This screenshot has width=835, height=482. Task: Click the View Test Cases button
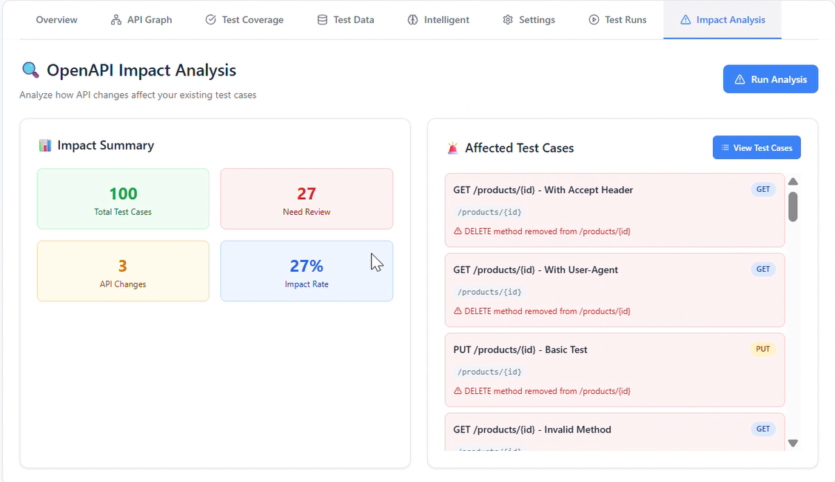pyautogui.click(x=757, y=147)
